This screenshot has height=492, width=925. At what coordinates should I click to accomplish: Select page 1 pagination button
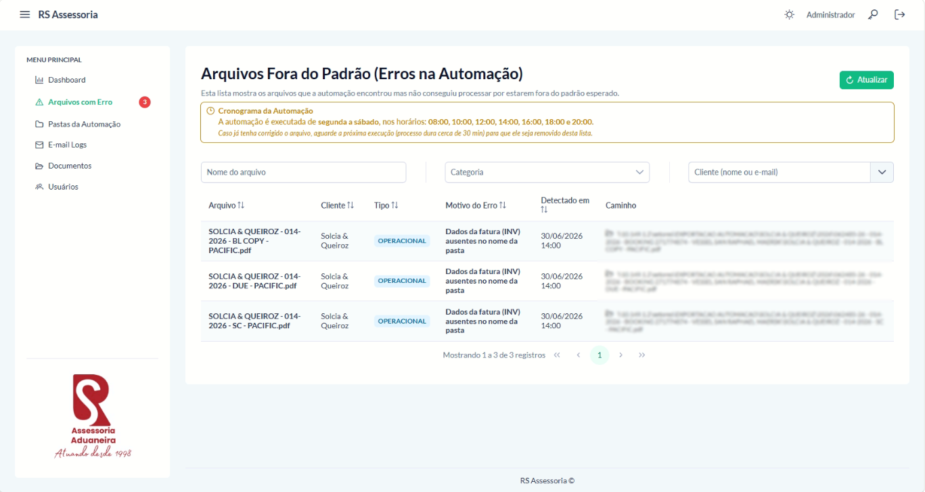point(600,355)
